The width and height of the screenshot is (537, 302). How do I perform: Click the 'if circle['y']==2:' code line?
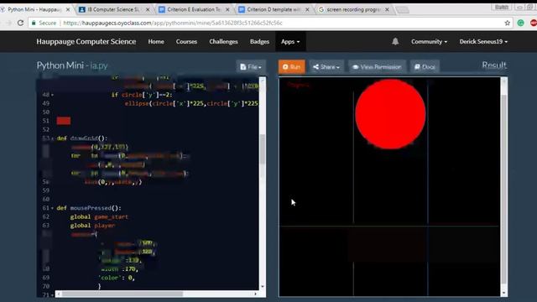coord(142,95)
